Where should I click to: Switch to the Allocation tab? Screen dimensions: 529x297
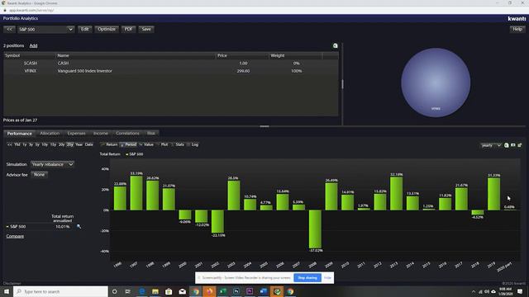coord(50,134)
